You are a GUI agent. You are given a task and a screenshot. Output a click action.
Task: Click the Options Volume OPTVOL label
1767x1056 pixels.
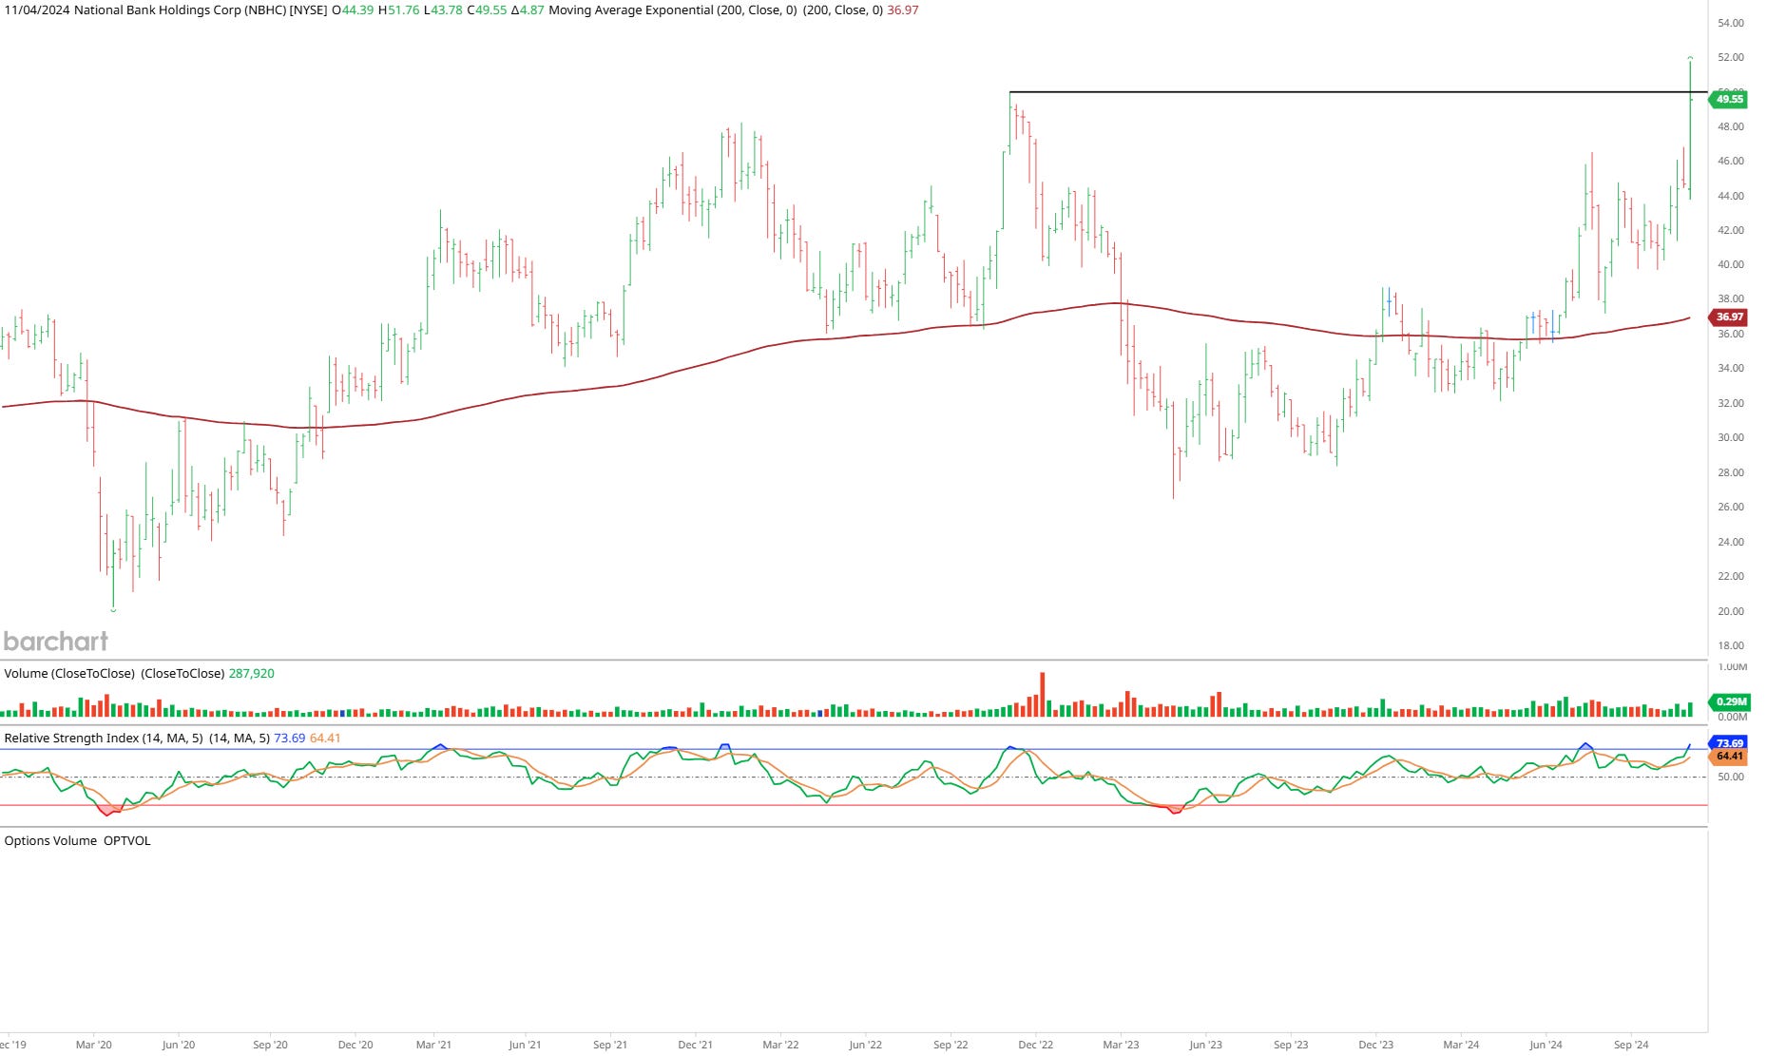(x=77, y=841)
